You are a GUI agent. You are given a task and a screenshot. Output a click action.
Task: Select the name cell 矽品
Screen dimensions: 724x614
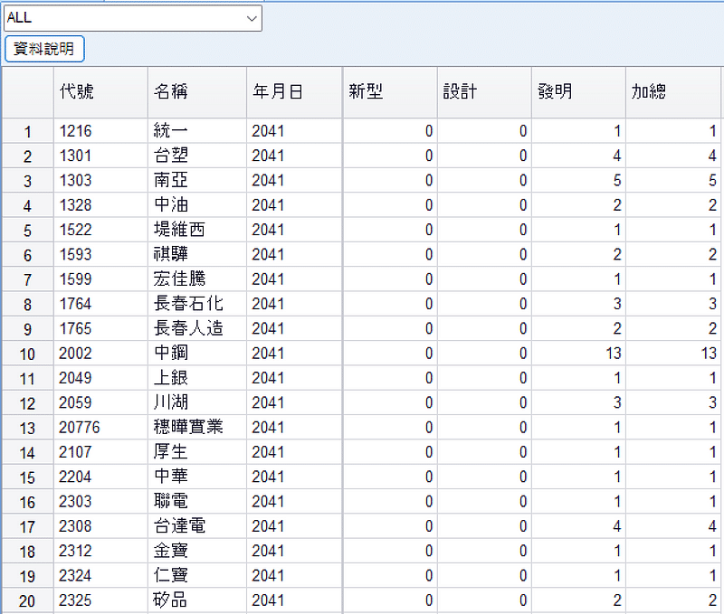(x=197, y=600)
